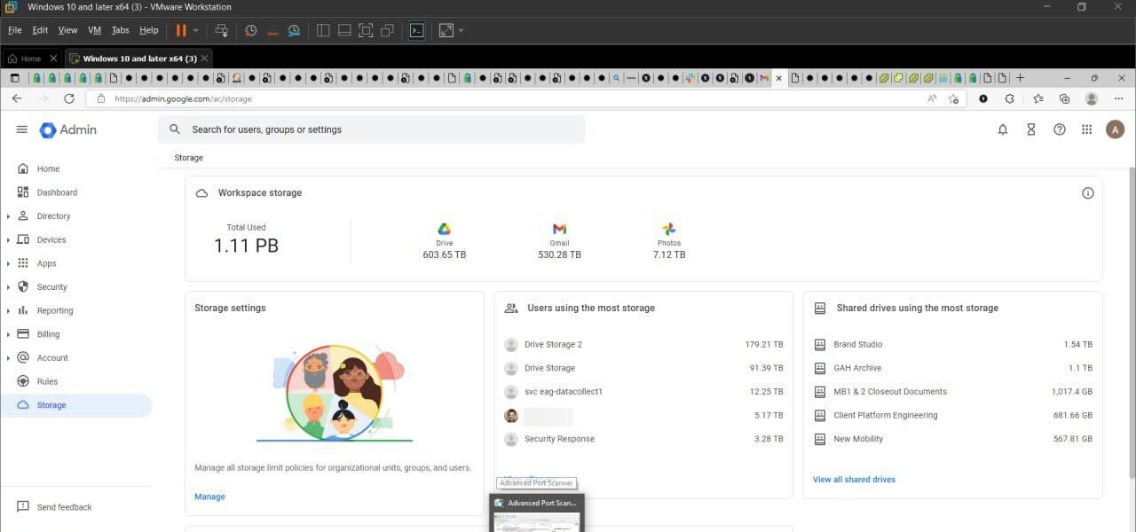The width and height of the screenshot is (1136, 532).
Task: Open the svc eag-datacollect1 user row
Action: 643,392
